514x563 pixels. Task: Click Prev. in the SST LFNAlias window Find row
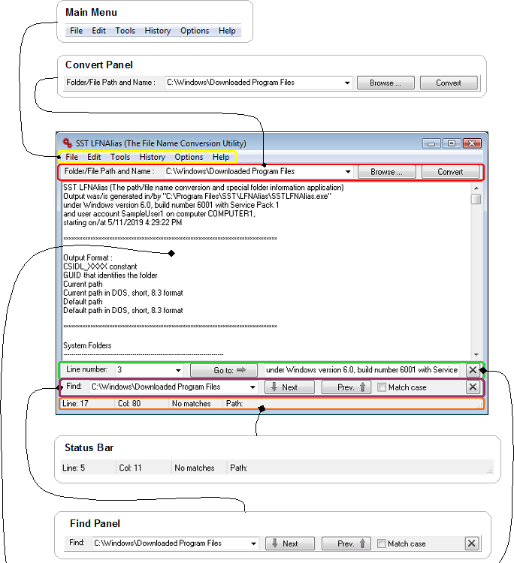[x=346, y=387]
